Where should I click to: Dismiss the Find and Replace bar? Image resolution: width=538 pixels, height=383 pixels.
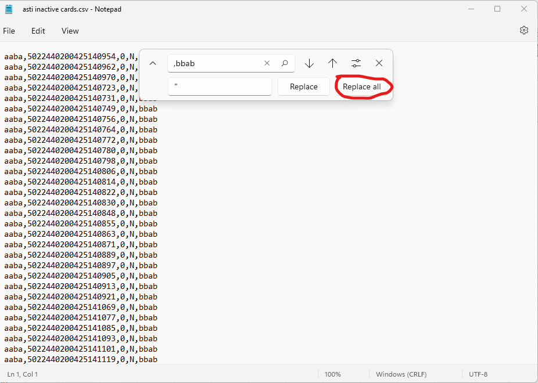point(379,63)
